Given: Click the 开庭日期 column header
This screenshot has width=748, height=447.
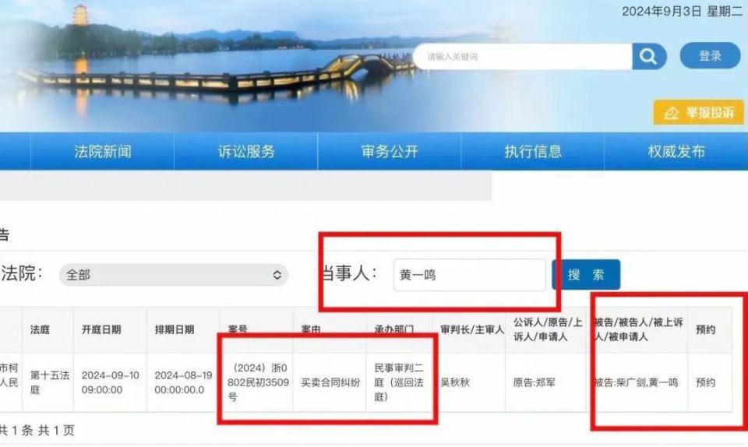Looking at the screenshot, I should pos(101,329).
